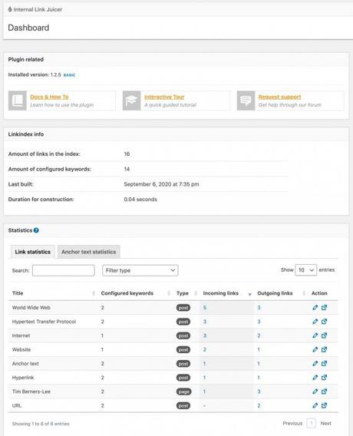This screenshot has height=436, width=353.
Task: Edit the World Wide Web post
Action: pos(315,308)
